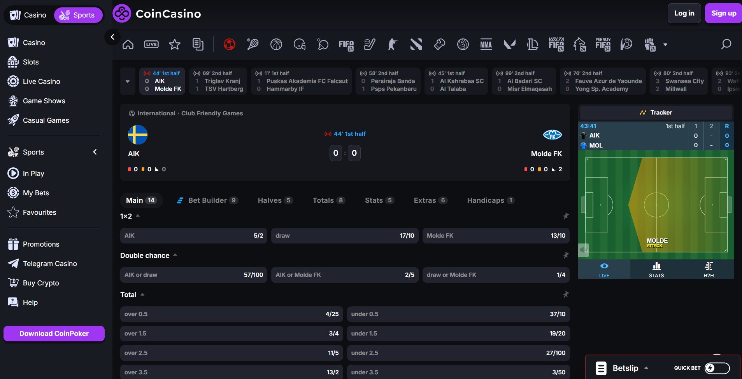Collapse the Double chance market

(175, 255)
